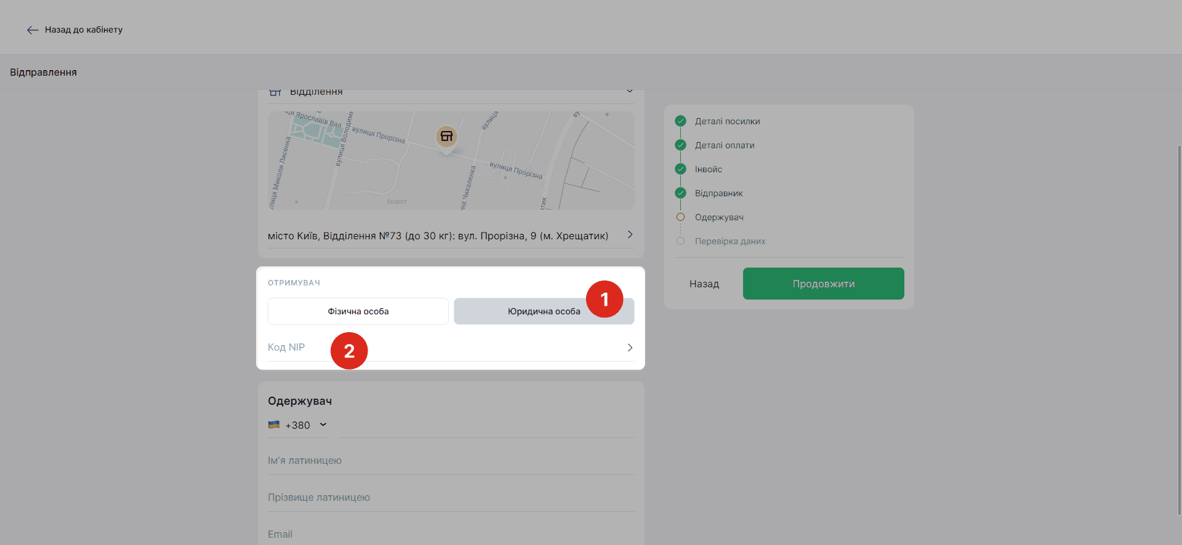Click the back arrow to return to cabinet
The height and width of the screenshot is (545, 1182).
pyautogui.click(x=33, y=30)
